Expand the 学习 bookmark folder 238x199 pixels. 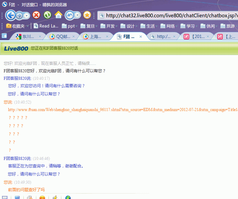coord(189,26)
